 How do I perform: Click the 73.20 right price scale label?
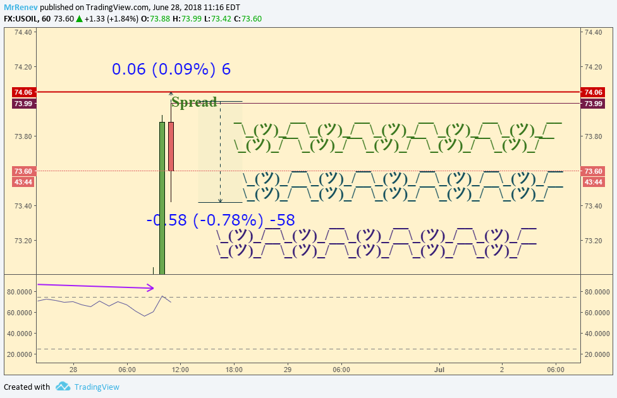[594, 241]
